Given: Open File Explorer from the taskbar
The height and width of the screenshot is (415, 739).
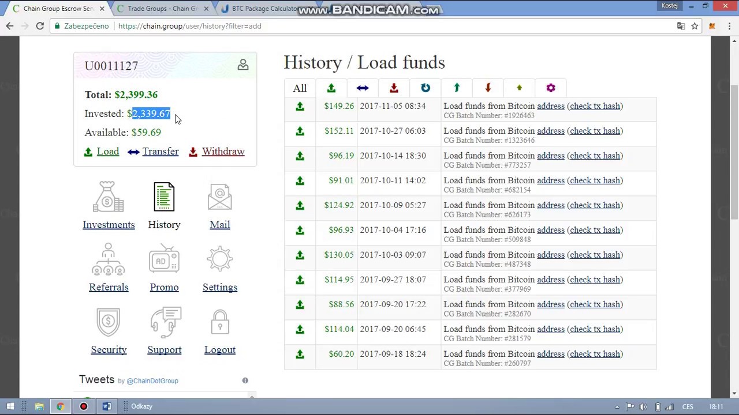Looking at the screenshot, I should click(x=39, y=406).
